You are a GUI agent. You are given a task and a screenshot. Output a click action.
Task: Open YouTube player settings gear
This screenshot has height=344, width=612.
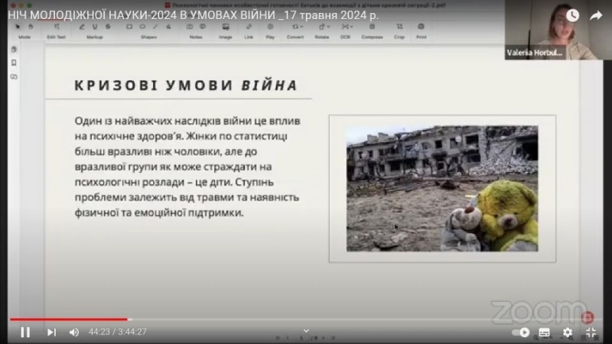pos(568,332)
